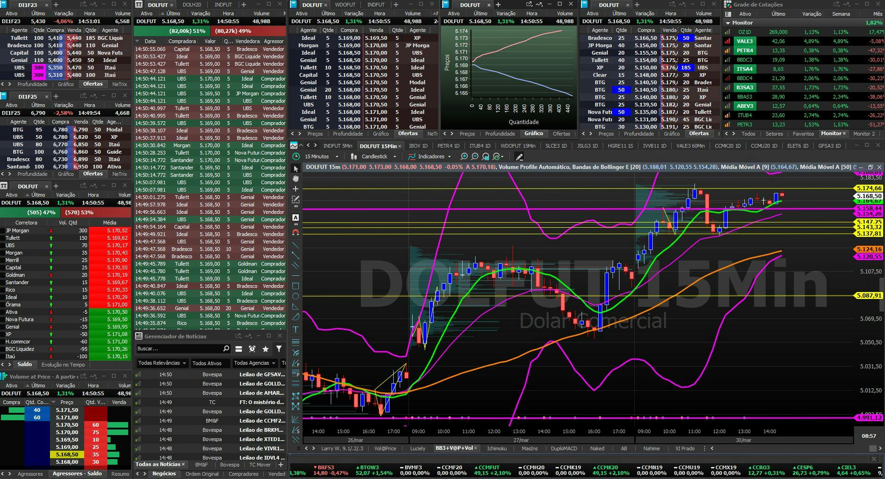Viewport: 885px width, 479px height.
Task: Select the hand pan tool
Action: pyautogui.click(x=296, y=179)
